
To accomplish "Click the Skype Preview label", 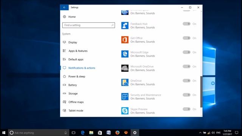I will [139, 109].
